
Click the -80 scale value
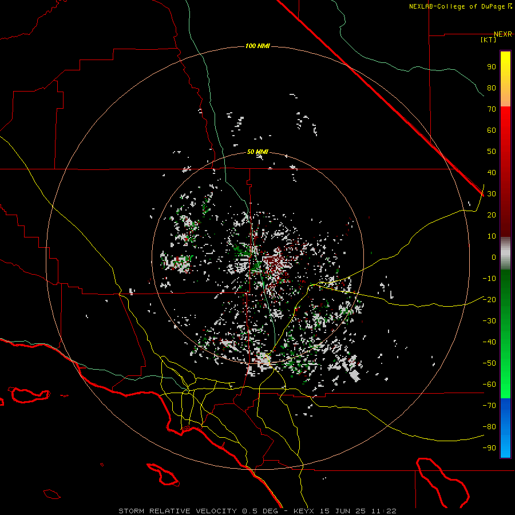tap(489, 427)
